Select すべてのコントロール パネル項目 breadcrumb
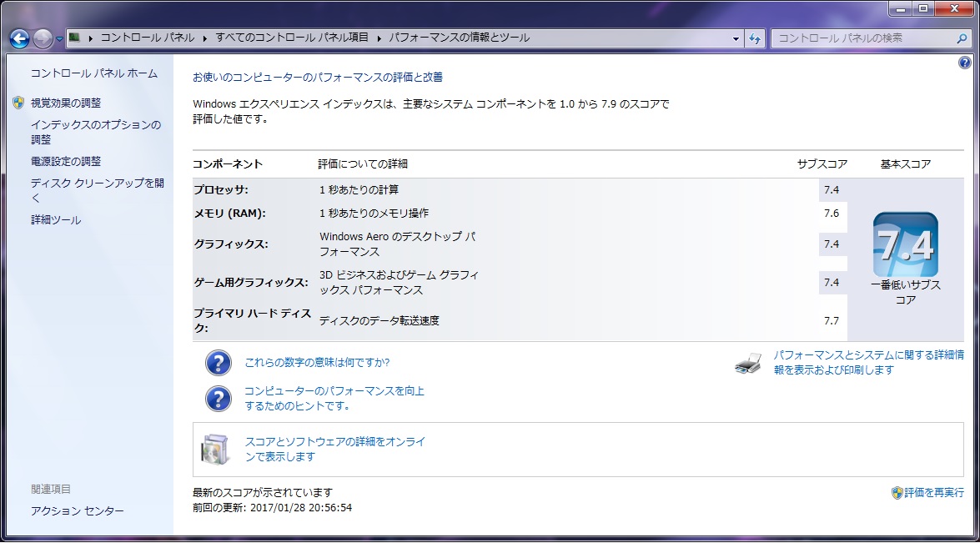The width and height of the screenshot is (980, 543). [x=292, y=38]
